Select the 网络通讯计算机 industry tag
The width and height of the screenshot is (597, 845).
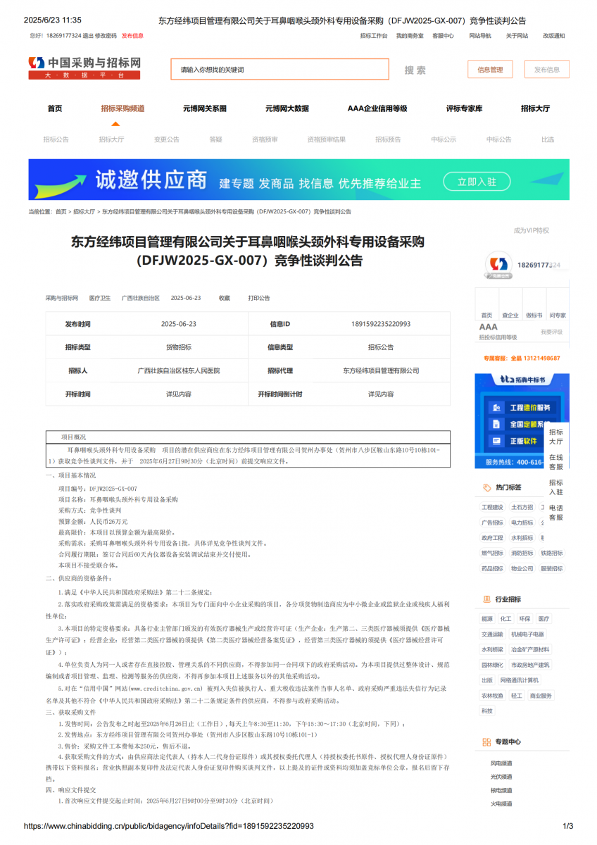(x=519, y=680)
